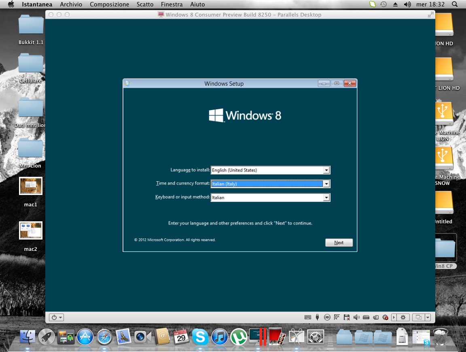The width and height of the screenshot is (466, 352).
Task: Open FaceTime from the Dock
Action: [143, 337]
